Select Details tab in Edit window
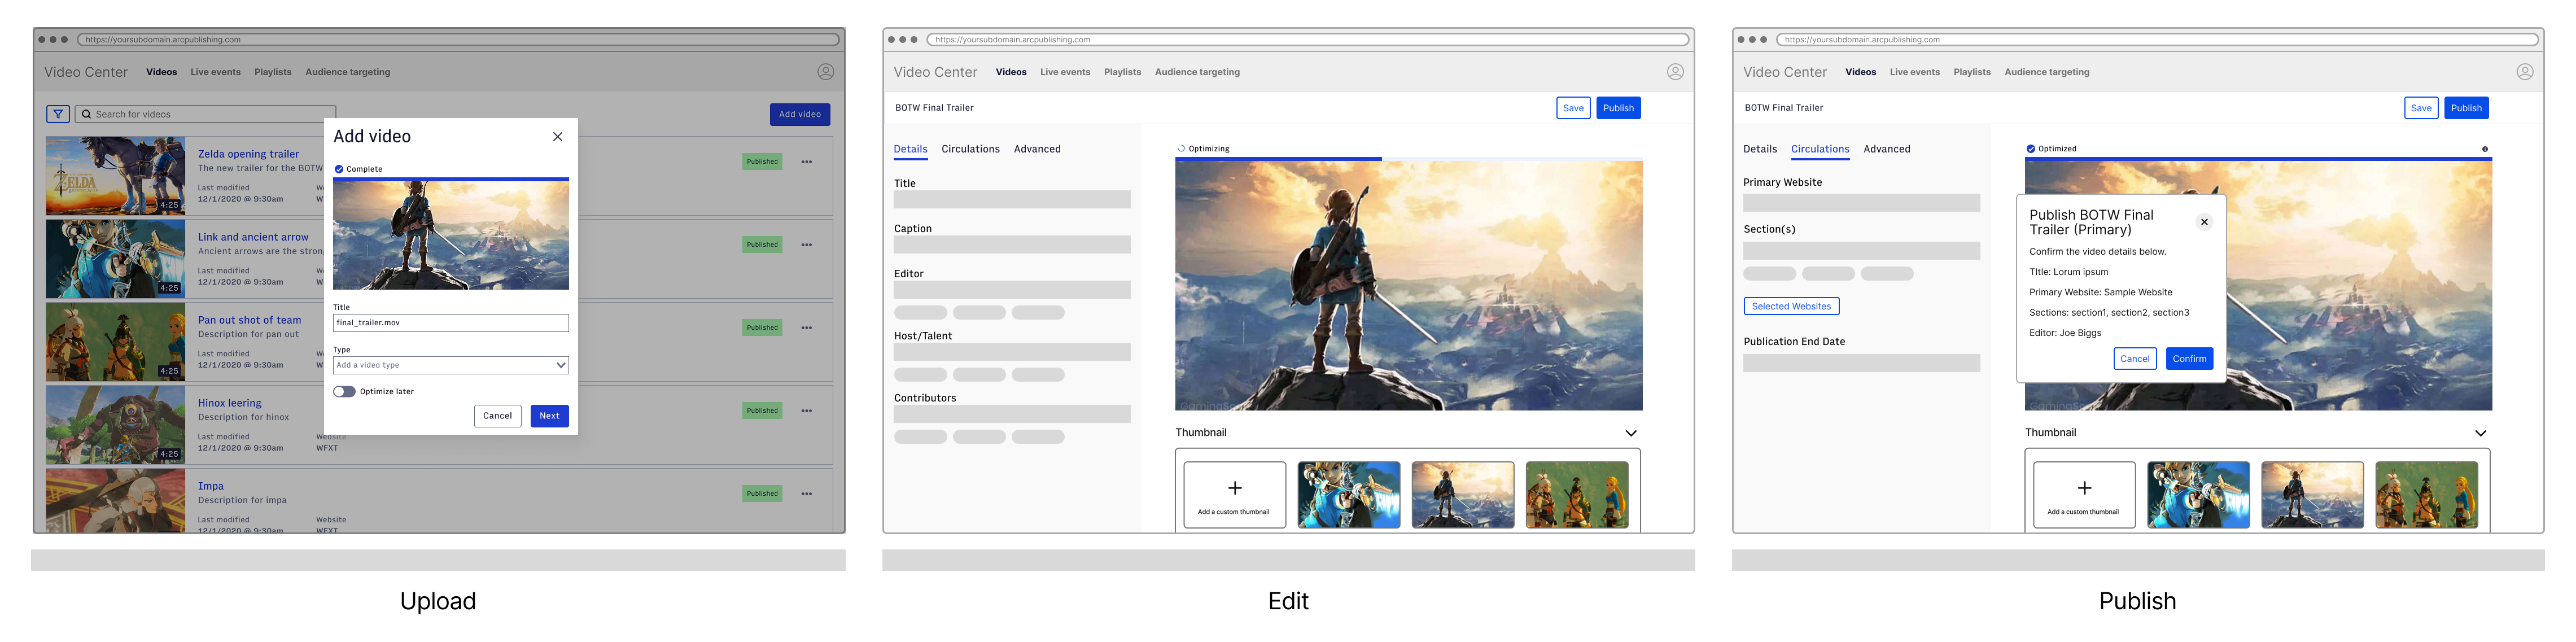 (x=910, y=149)
